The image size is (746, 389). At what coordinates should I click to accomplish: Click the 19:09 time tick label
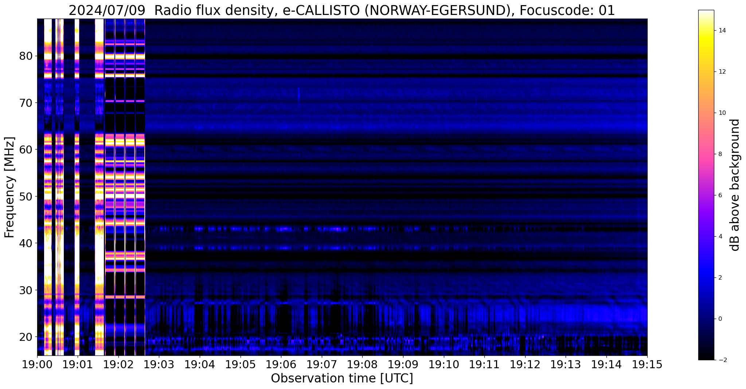click(x=403, y=365)
